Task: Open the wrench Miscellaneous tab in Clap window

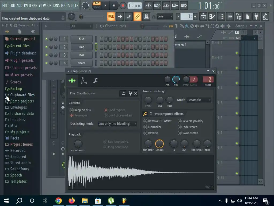Action: pyautogui.click(x=96, y=80)
